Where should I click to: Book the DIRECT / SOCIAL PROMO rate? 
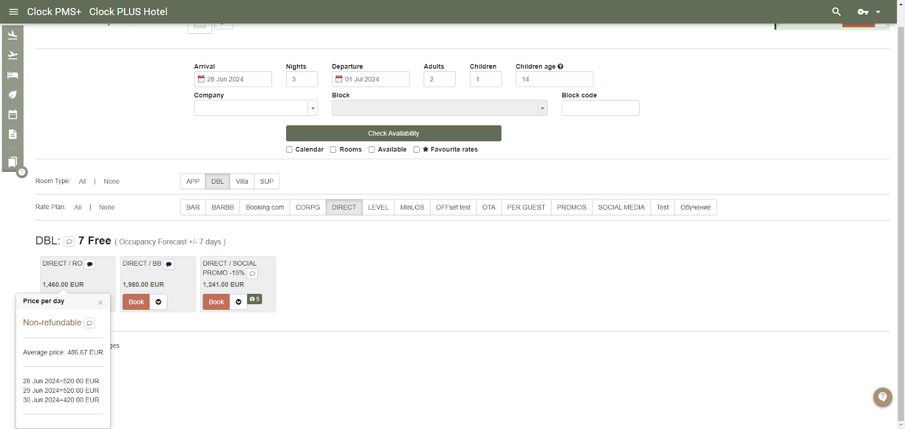tap(216, 302)
